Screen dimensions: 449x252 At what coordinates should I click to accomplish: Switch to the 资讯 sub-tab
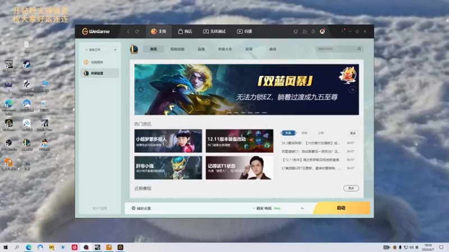point(154,49)
